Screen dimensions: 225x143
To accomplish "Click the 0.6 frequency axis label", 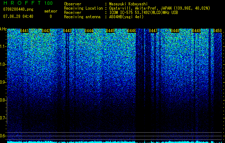I will [3, 136].
